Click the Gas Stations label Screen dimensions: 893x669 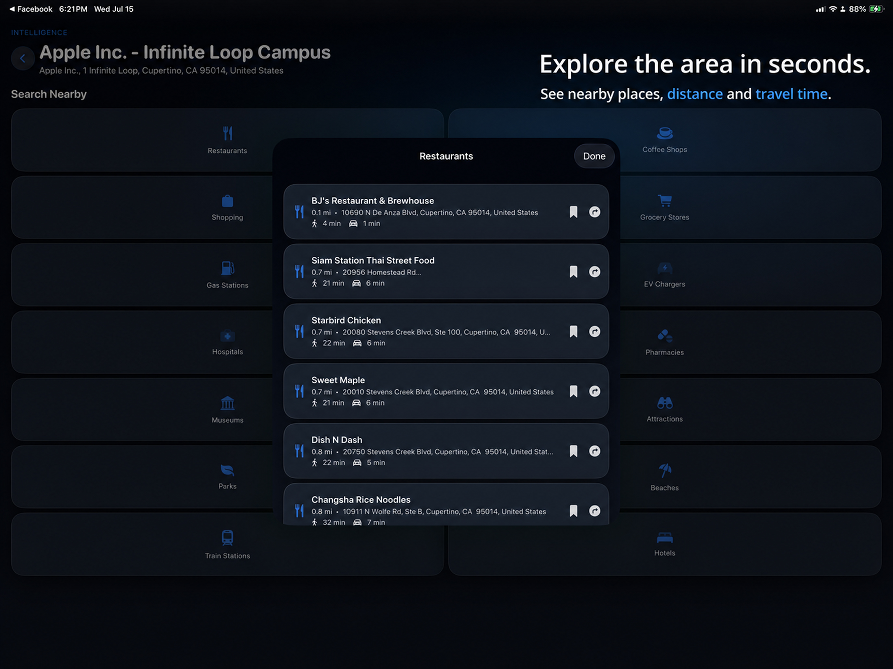coord(228,285)
